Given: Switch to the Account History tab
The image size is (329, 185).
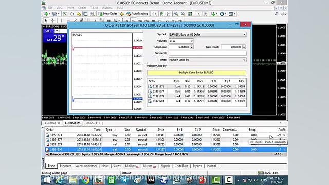Looking at the screenshot, I should [x=86, y=166].
